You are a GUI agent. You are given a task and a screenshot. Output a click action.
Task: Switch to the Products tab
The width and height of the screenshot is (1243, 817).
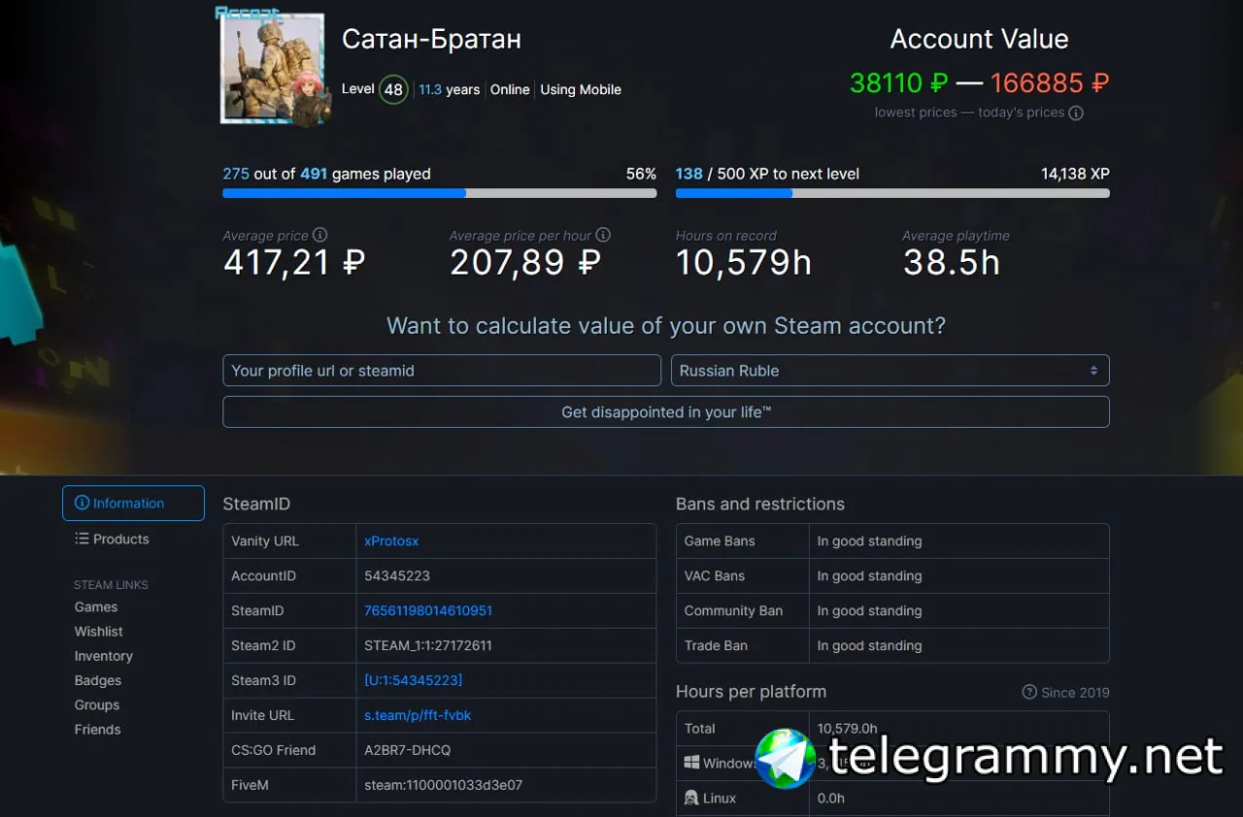[x=113, y=539]
